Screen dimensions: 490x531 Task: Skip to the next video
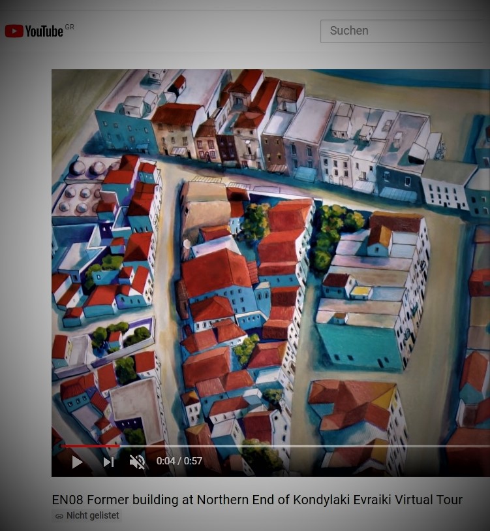click(x=108, y=462)
